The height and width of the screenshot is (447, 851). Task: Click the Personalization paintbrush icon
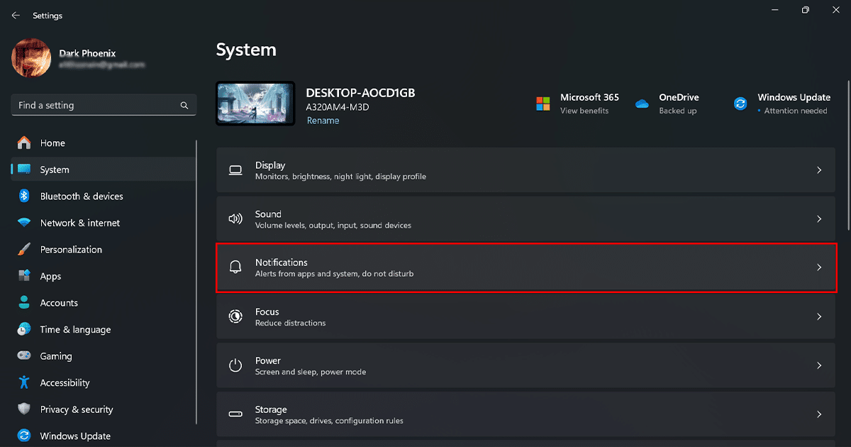[x=24, y=250]
